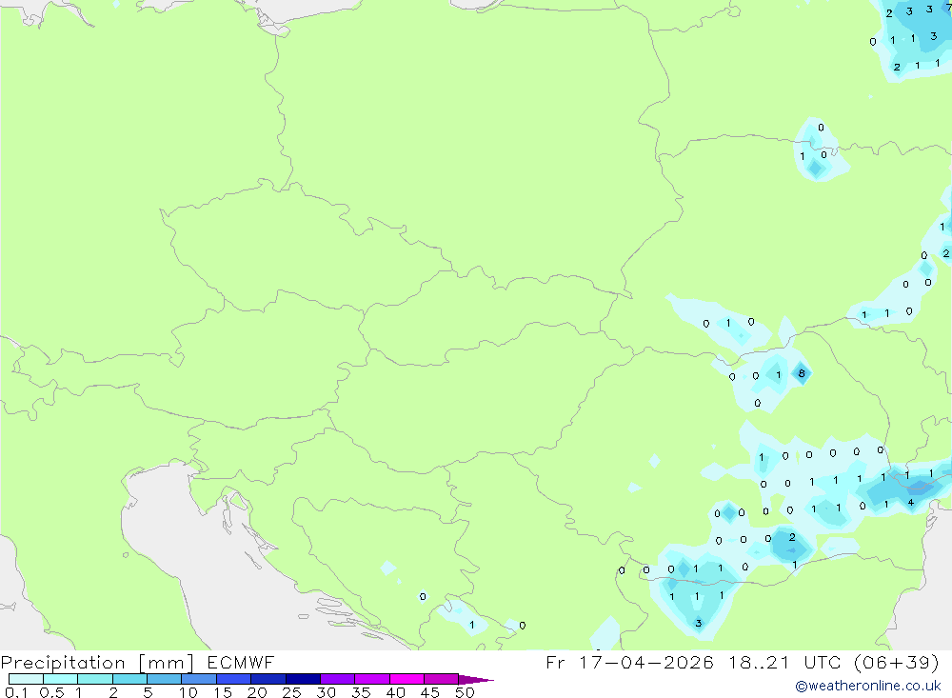Click the "18..21" forecast hour range
The height and width of the screenshot is (698, 952).
tap(760, 662)
